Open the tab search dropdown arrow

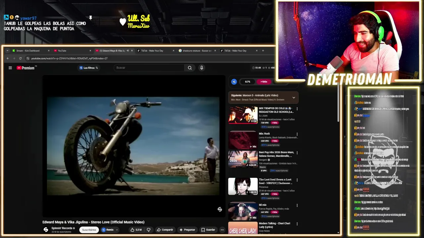click(7, 51)
